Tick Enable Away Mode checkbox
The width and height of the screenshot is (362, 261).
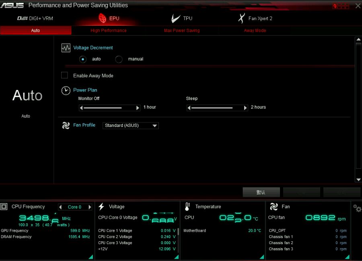tap(64, 75)
